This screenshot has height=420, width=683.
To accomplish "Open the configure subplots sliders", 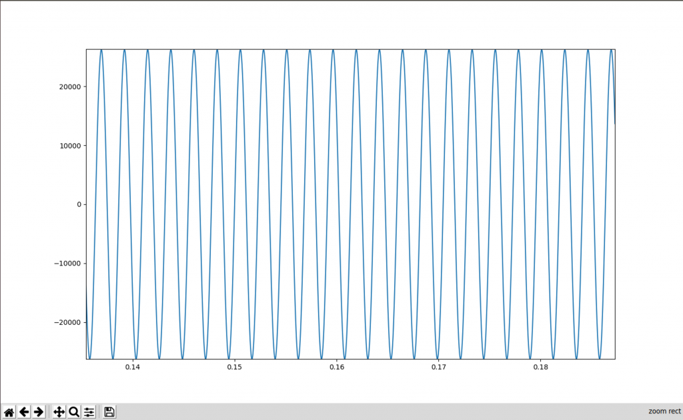I will (89, 412).
